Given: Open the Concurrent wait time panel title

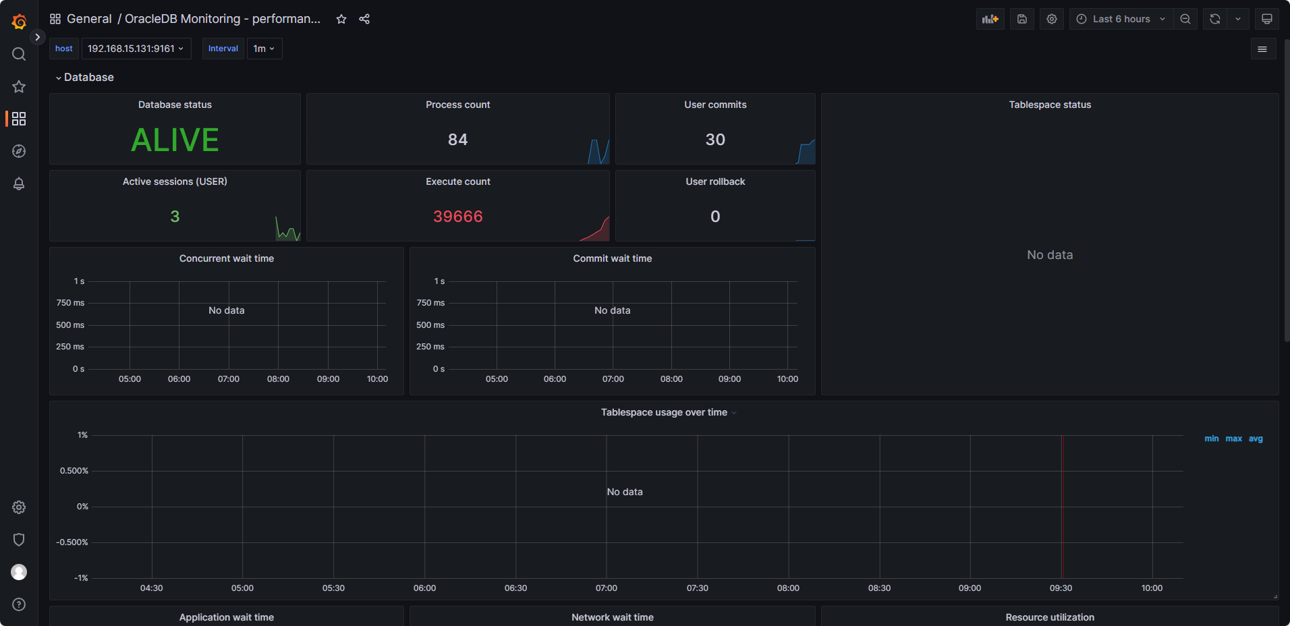Looking at the screenshot, I should pos(227,258).
